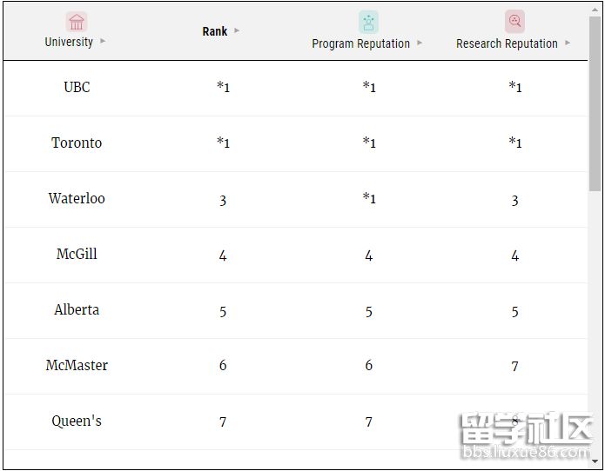Click the scrollbar down arrow

click(x=595, y=461)
